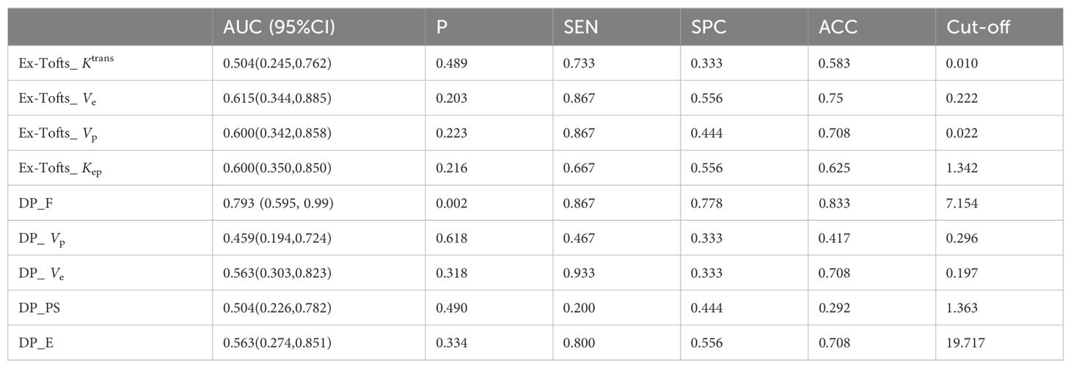This screenshot has width=1071, height=368.
Task: Select the DP_E row label
Action: pyautogui.click(x=35, y=342)
